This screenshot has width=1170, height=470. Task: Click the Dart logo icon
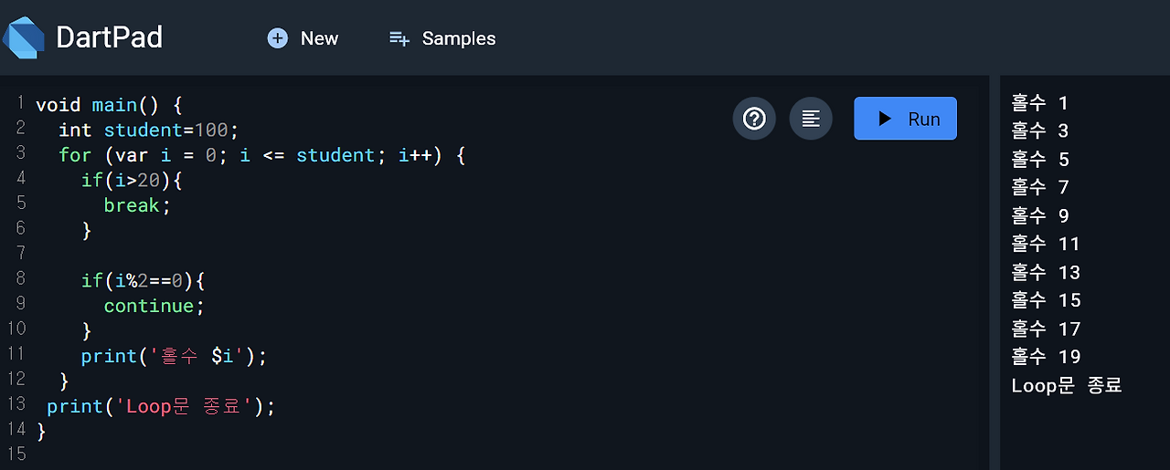click(24, 37)
